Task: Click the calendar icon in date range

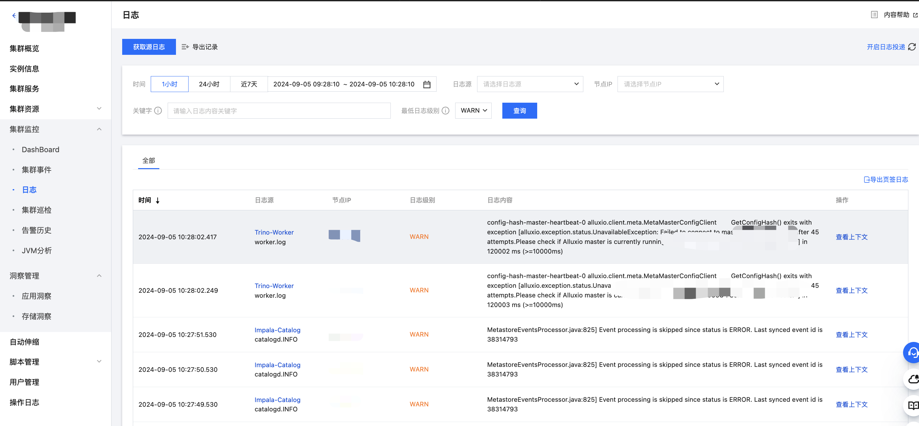Action: (x=427, y=84)
